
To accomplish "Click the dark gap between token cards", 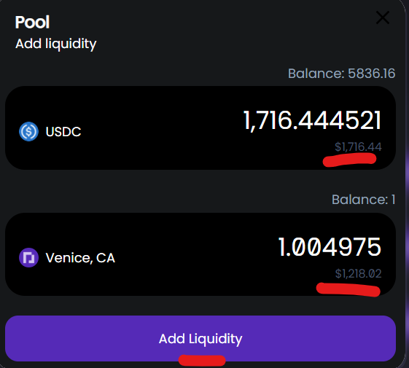I will (167, 191).
